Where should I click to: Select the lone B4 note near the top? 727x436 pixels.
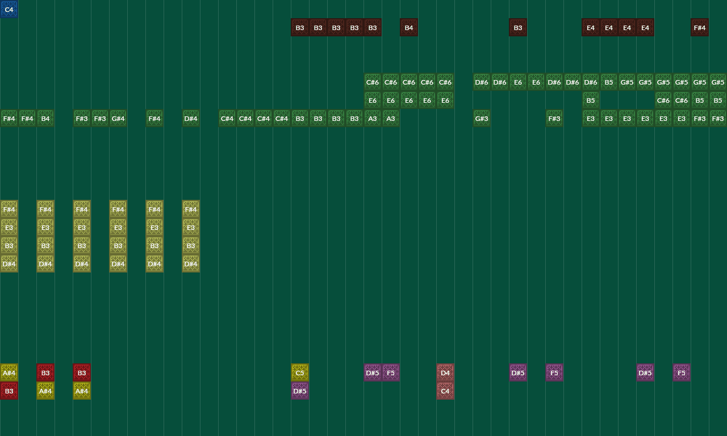click(409, 27)
